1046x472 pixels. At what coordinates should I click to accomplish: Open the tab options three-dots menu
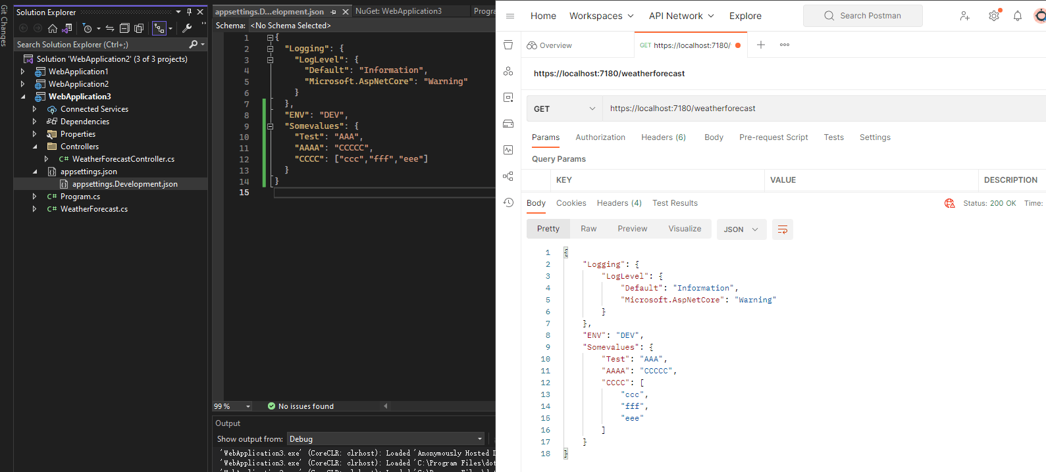click(x=785, y=45)
